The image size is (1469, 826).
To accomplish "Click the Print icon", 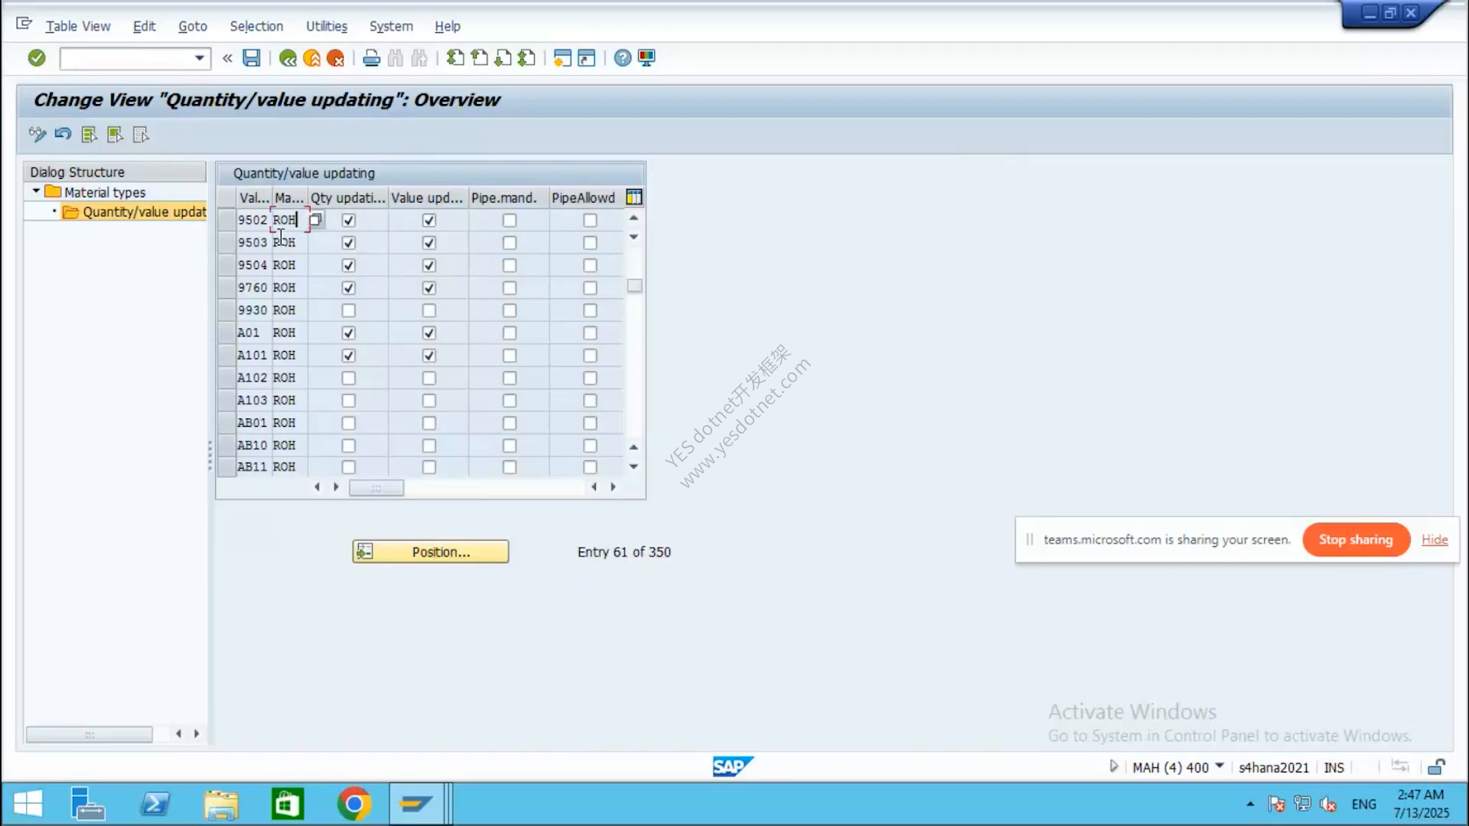I will [x=372, y=58].
